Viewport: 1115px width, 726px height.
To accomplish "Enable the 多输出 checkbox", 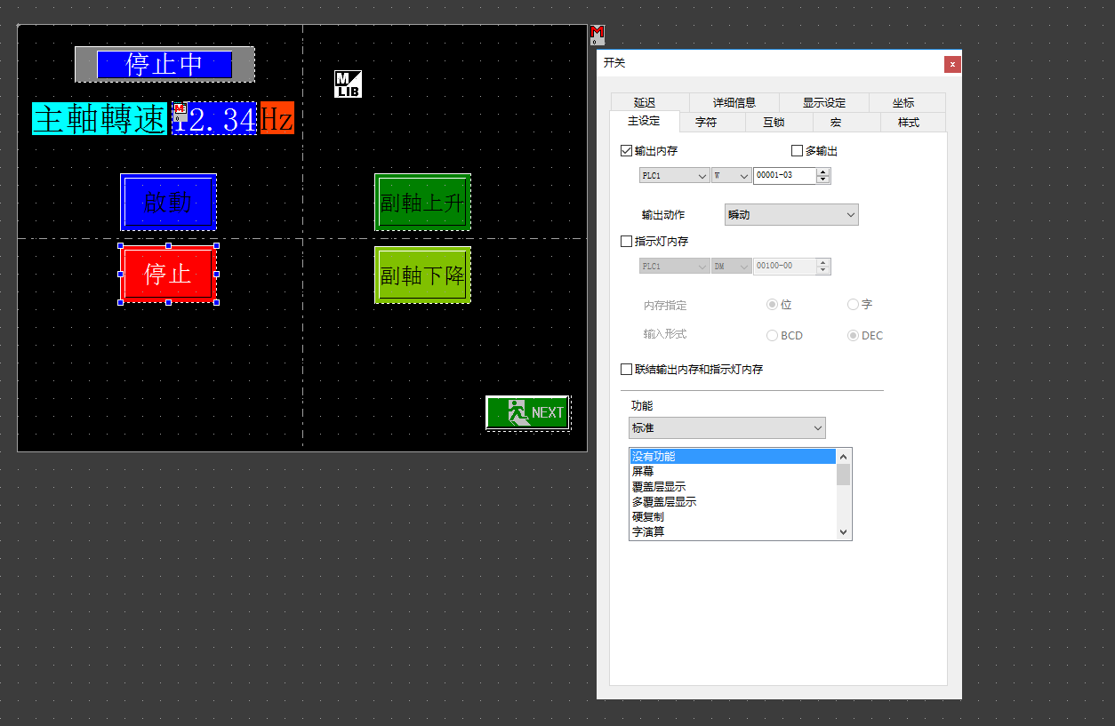I will (797, 151).
